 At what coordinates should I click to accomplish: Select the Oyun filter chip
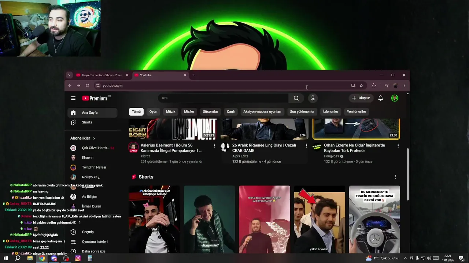point(153,112)
